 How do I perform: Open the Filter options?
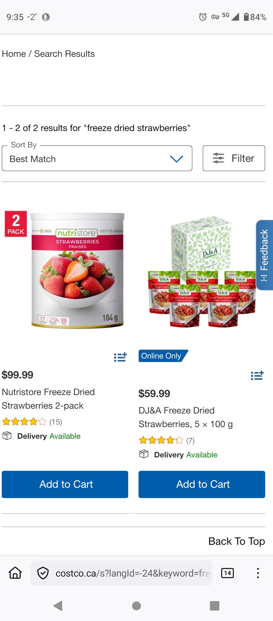coord(234,158)
